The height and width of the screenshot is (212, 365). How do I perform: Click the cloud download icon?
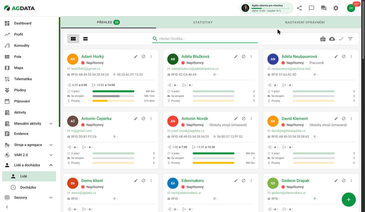pyautogui.click(x=332, y=39)
